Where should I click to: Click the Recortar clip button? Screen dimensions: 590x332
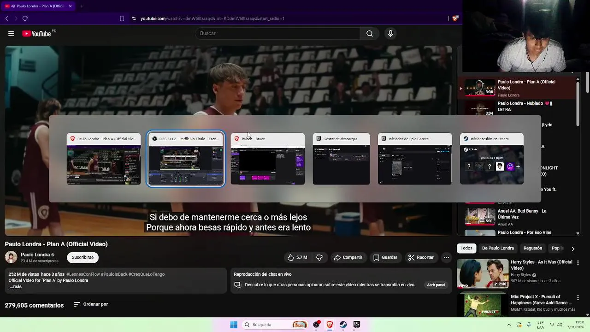[420, 258]
